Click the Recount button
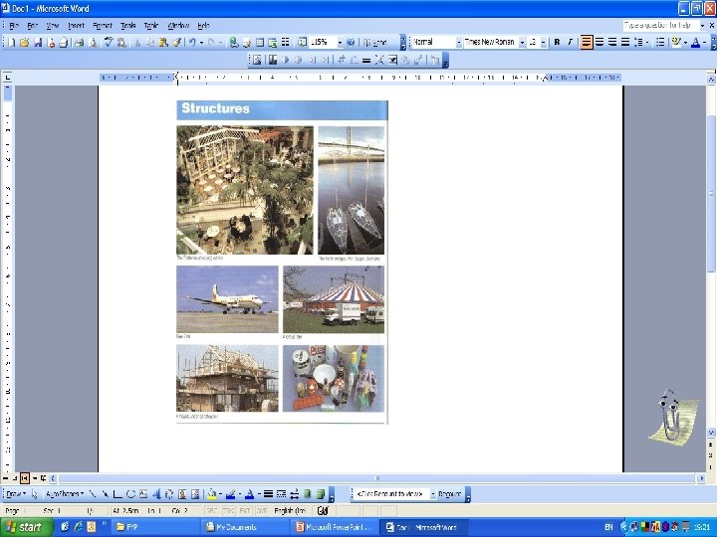The image size is (717, 537). tap(449, 494)
